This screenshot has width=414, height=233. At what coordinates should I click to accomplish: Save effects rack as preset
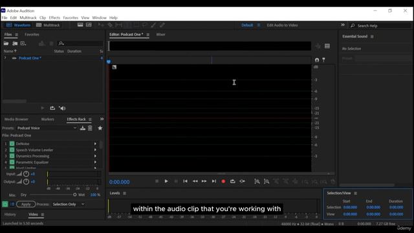(x=83, y=128)
